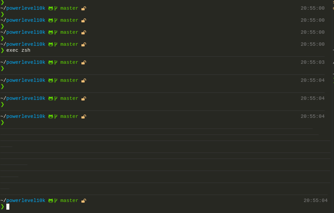Click the white block cursor at the last prompt

point(8,207)
